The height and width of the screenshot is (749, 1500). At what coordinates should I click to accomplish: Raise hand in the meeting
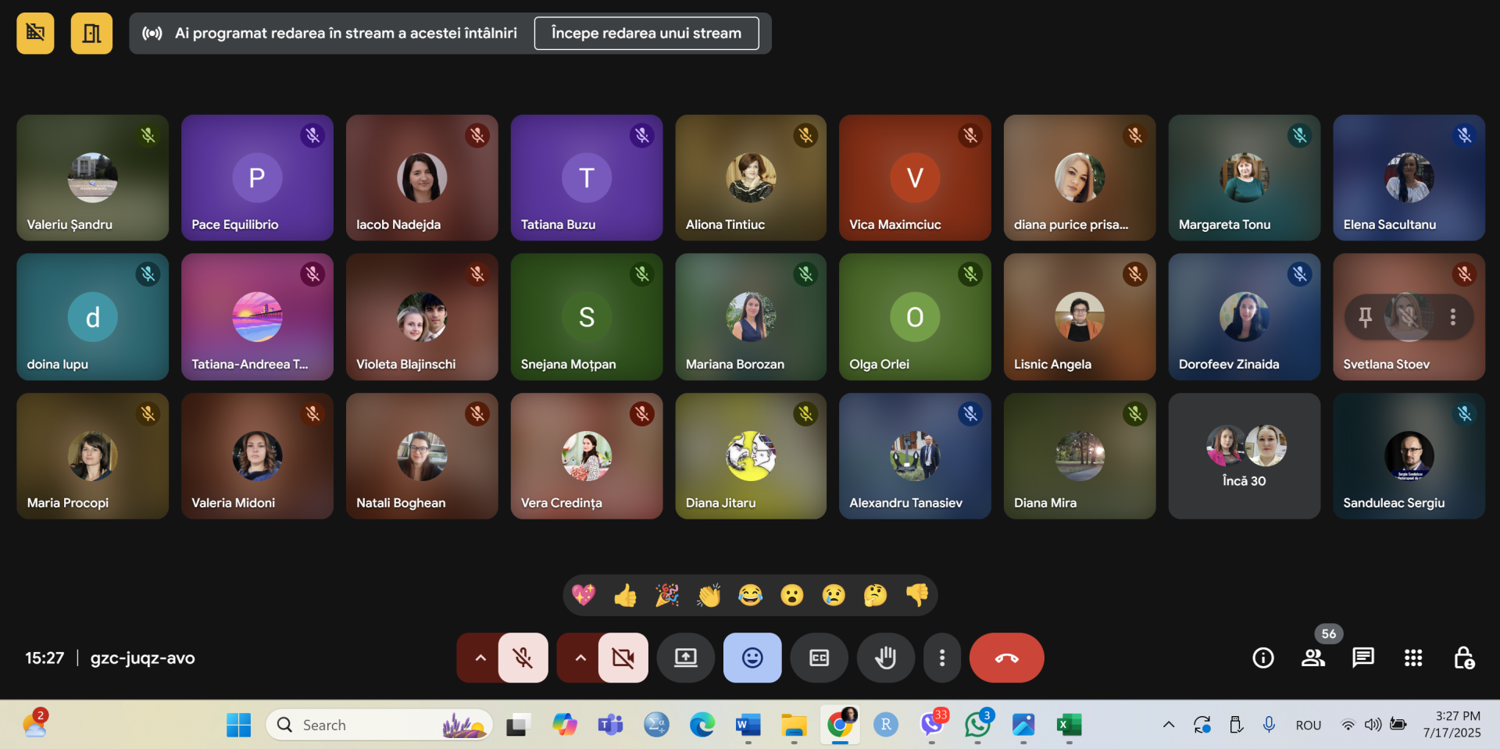click(885, 658)
